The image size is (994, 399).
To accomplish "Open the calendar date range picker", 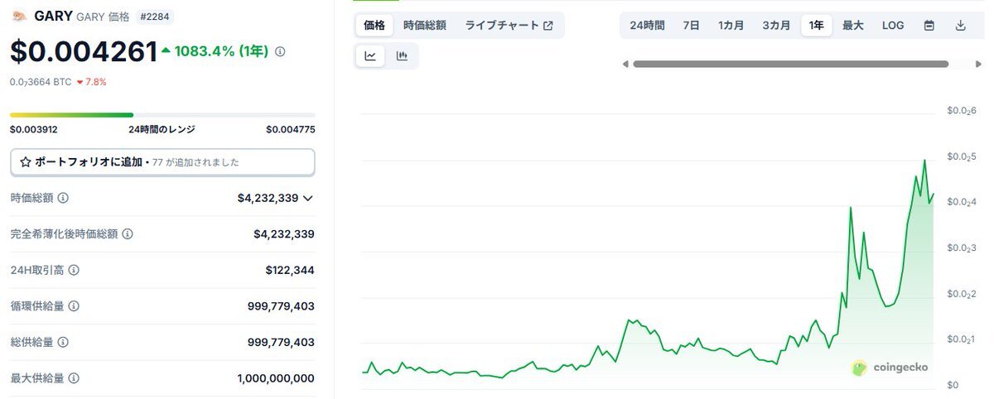I will coord(929,26).
